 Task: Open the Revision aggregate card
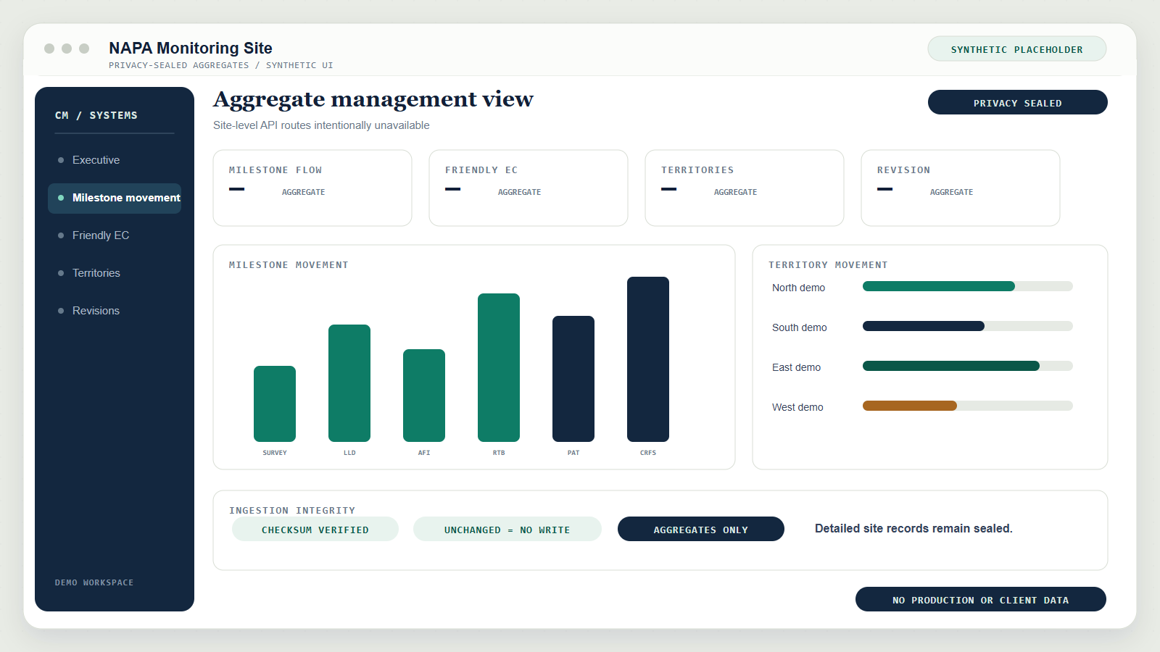[961, 188]
